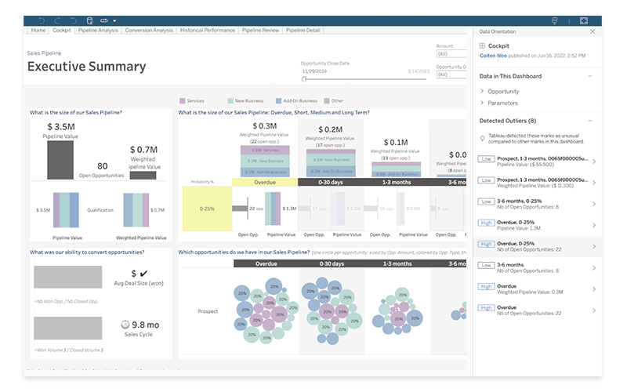
Task: Switch to the Pipeline Analysis tab
Action: pyautogui.click(x=98, y=31)
